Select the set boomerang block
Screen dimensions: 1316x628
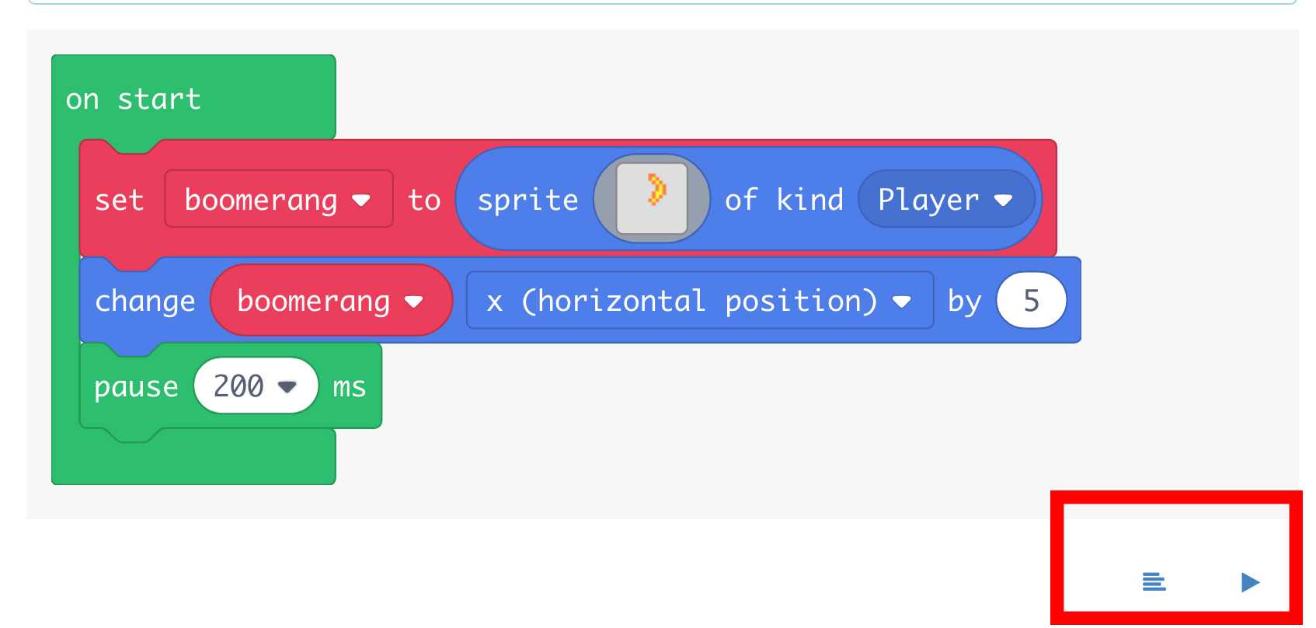[x=120, y=200]
